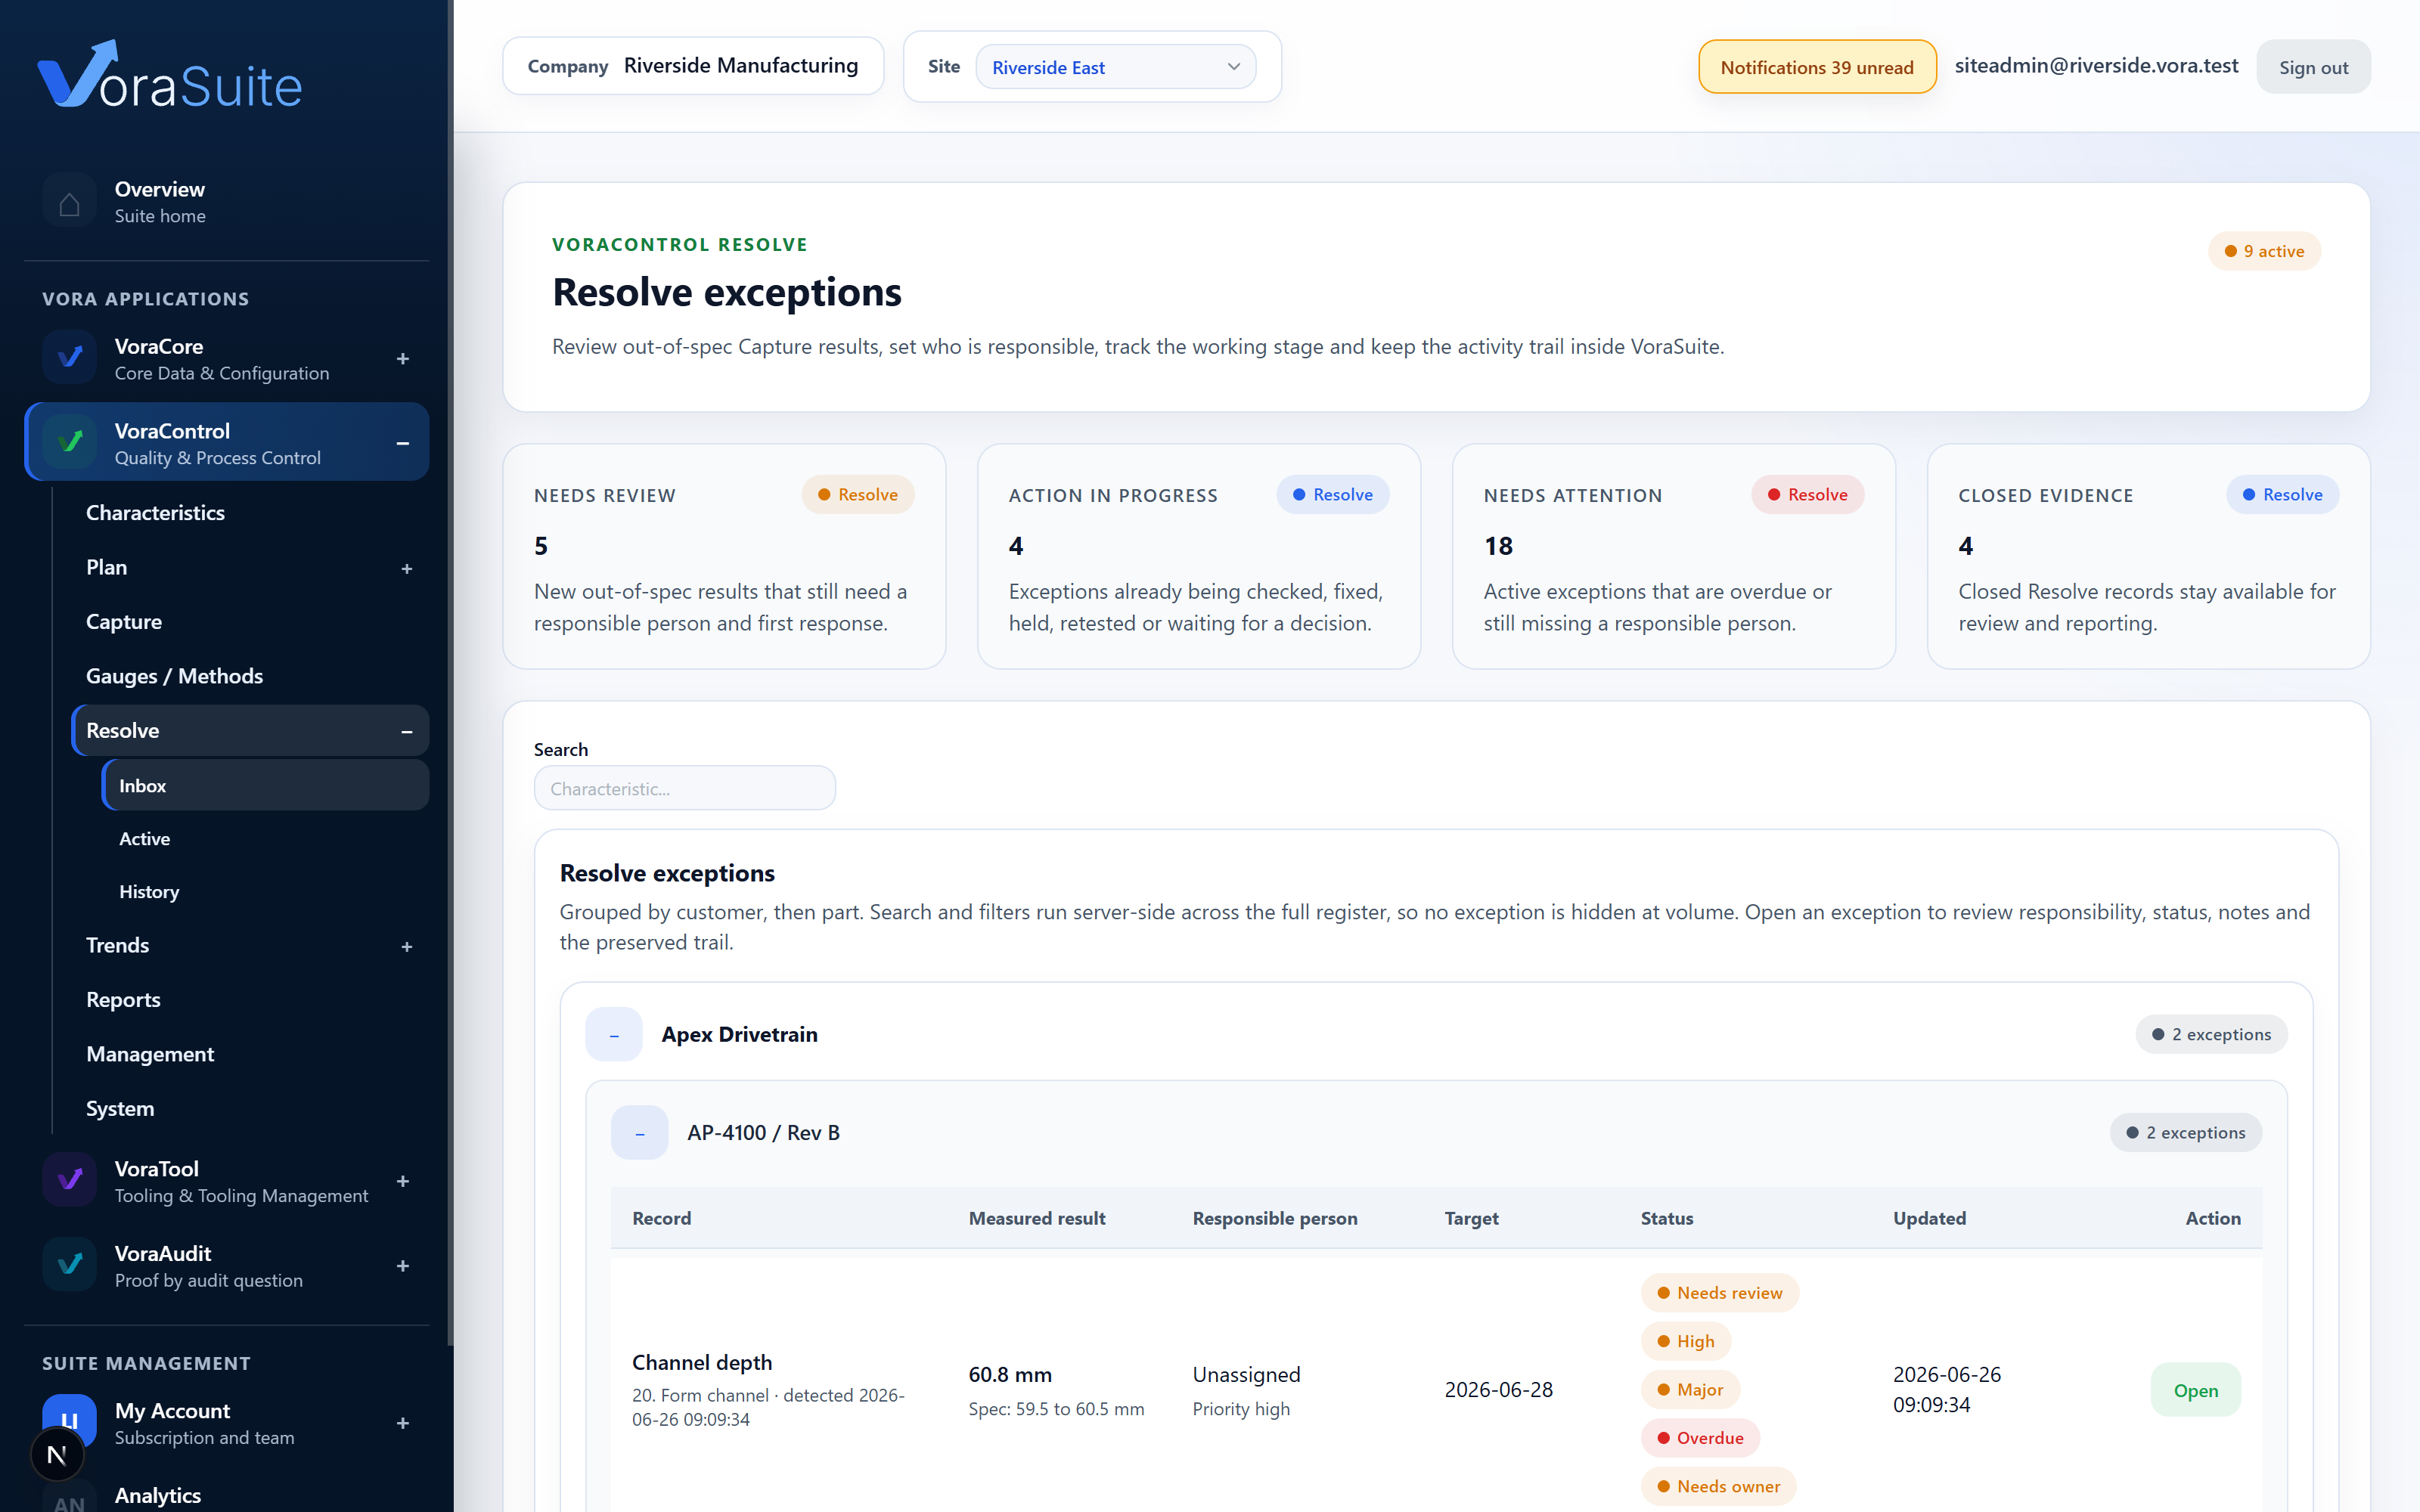The image size is (2420, 1512).
Task: Expand the My Account section
Action: (x=403, y=1423)
